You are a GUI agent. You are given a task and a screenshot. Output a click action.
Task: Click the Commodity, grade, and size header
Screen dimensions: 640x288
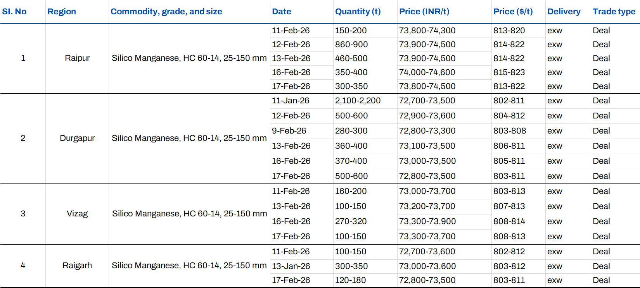[166, 12]
